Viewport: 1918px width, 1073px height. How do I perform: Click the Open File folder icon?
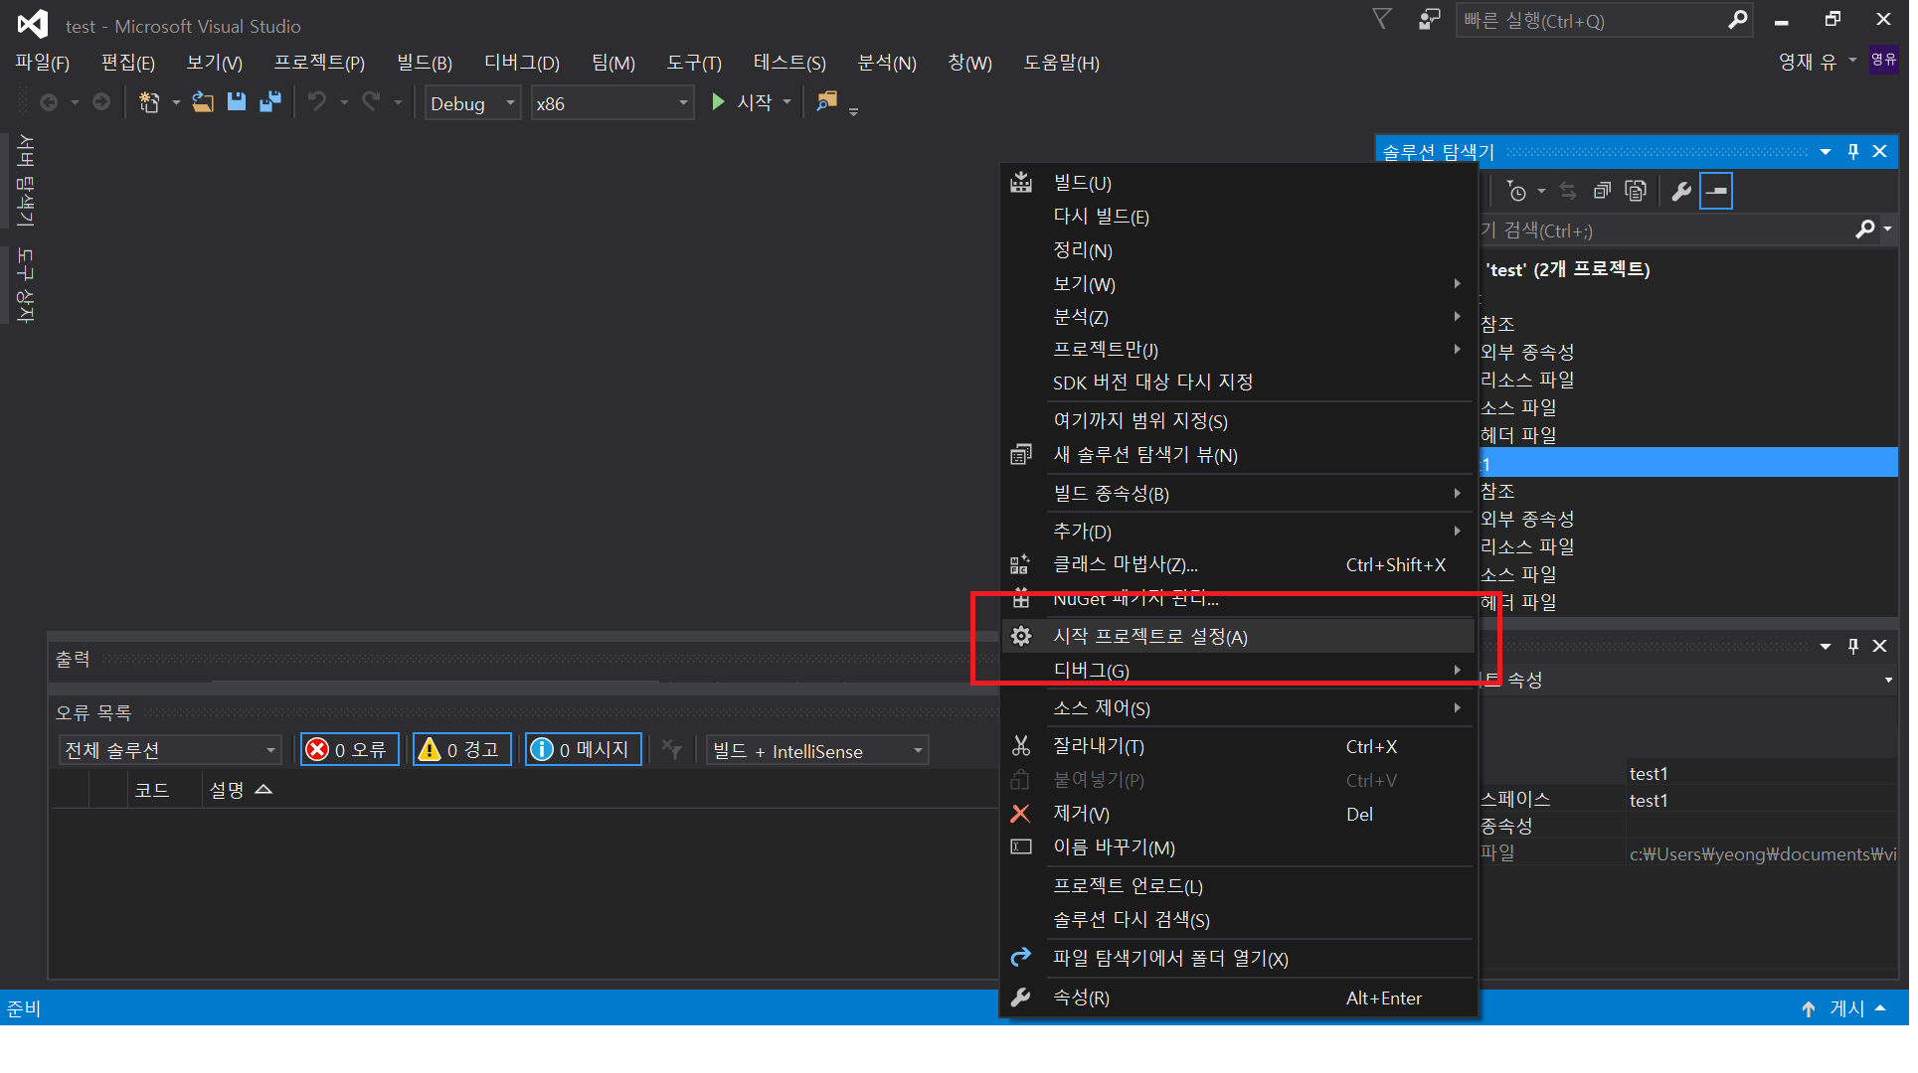[203, 102]
